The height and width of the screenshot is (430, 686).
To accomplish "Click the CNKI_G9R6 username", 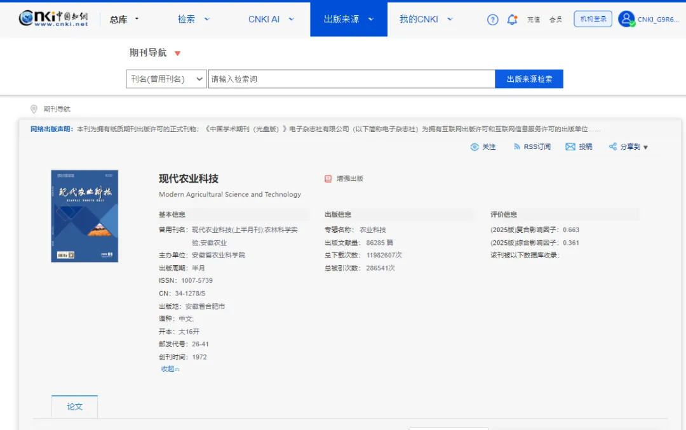I will point(658,20).
